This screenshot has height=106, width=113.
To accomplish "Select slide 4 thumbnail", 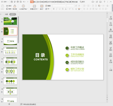I will click(x=10, y=51).
